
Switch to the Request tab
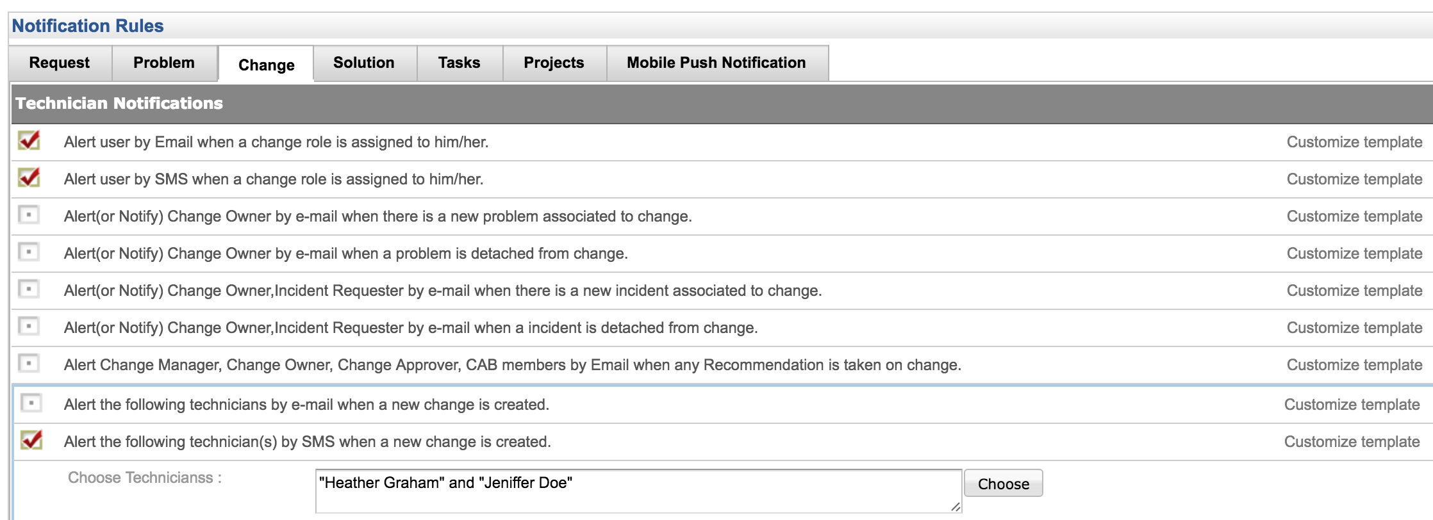tap(60, 63)
